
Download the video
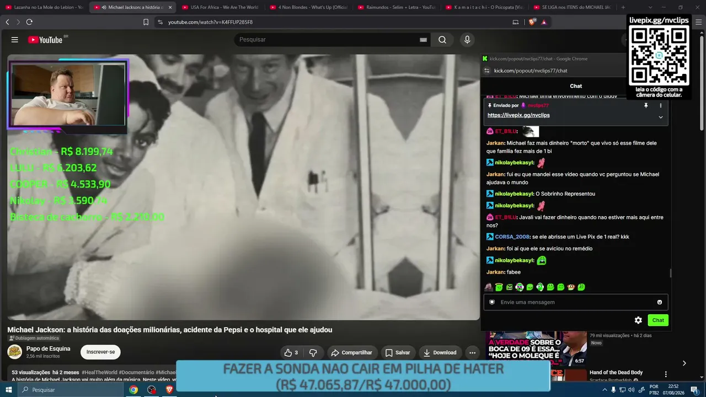click(440, 352)
